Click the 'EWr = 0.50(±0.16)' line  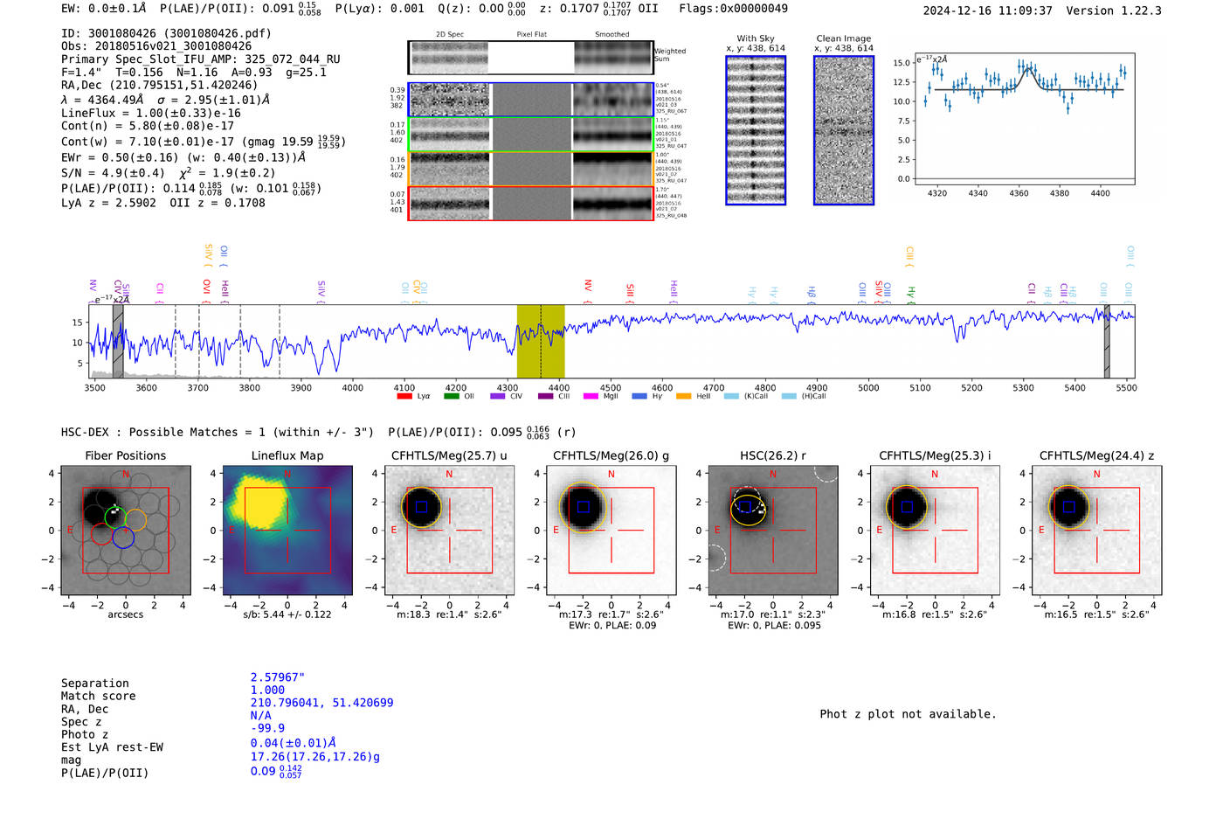coord(183,157)
